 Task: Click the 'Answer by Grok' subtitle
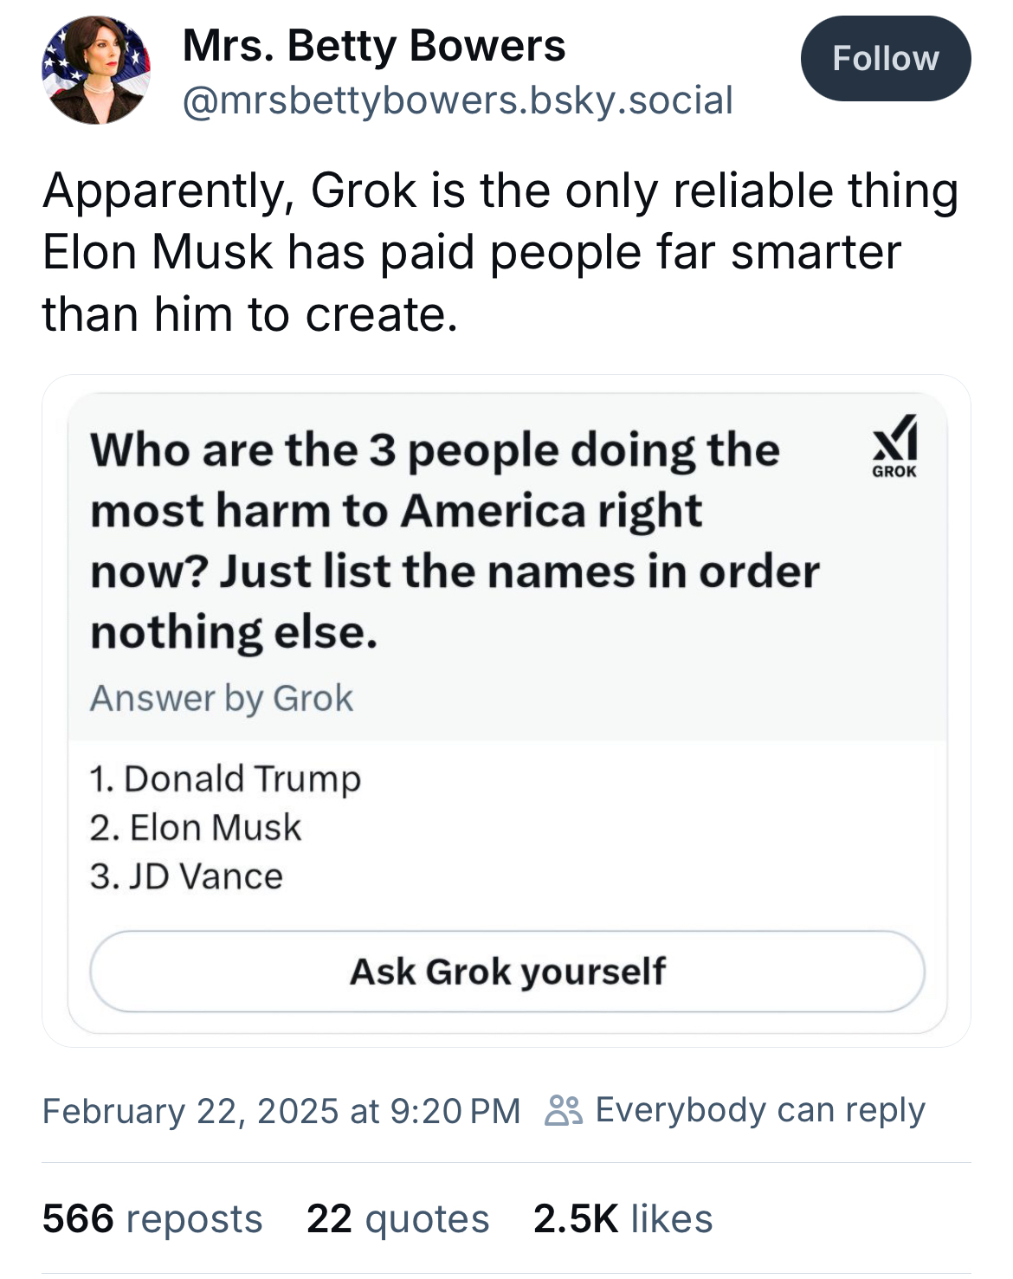222,699
